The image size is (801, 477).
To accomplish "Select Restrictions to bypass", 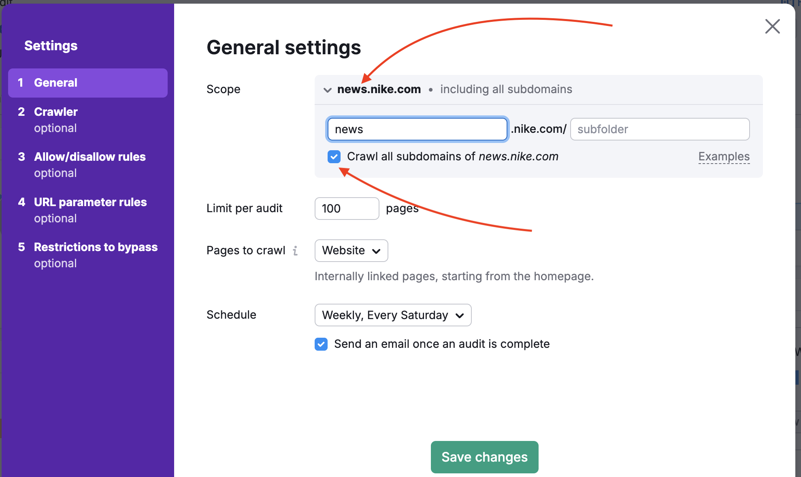I will (x=96, y=247).
